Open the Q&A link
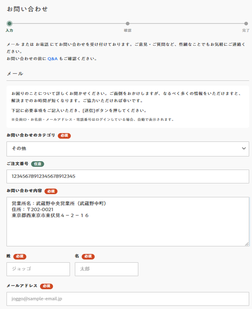 (53, 58)
